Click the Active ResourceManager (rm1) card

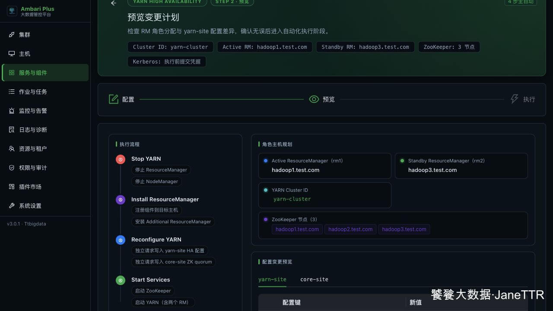tap(325, 166)
